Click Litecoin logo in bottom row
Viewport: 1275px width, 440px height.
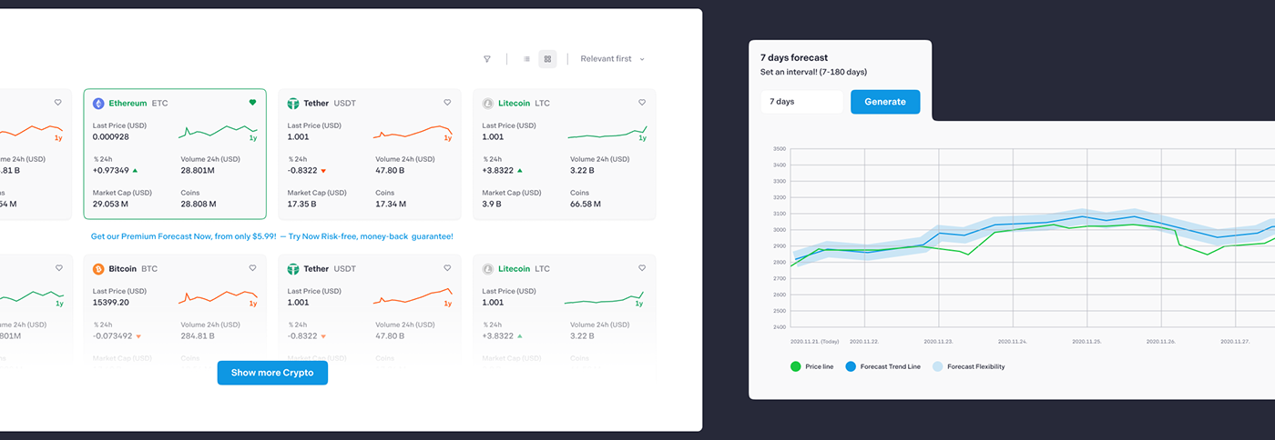tap(488, 269)
